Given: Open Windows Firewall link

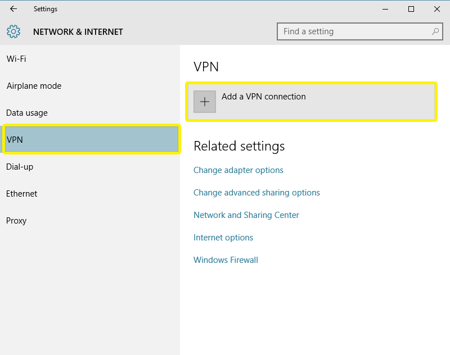Looking at the screenshot, I should [x=226, y=260].
